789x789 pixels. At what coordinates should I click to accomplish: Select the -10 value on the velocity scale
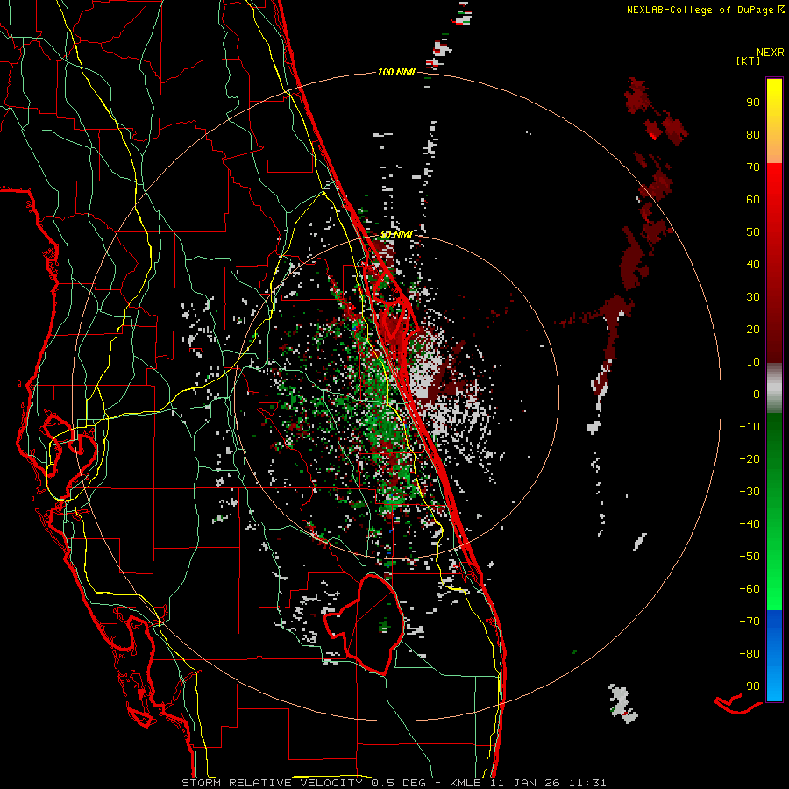pos(750,427)
